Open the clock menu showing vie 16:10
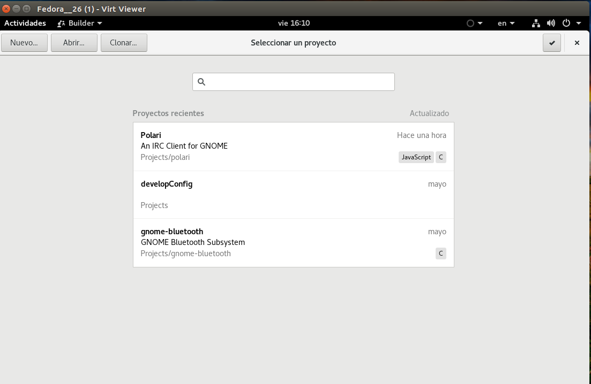 click(294, 23)
